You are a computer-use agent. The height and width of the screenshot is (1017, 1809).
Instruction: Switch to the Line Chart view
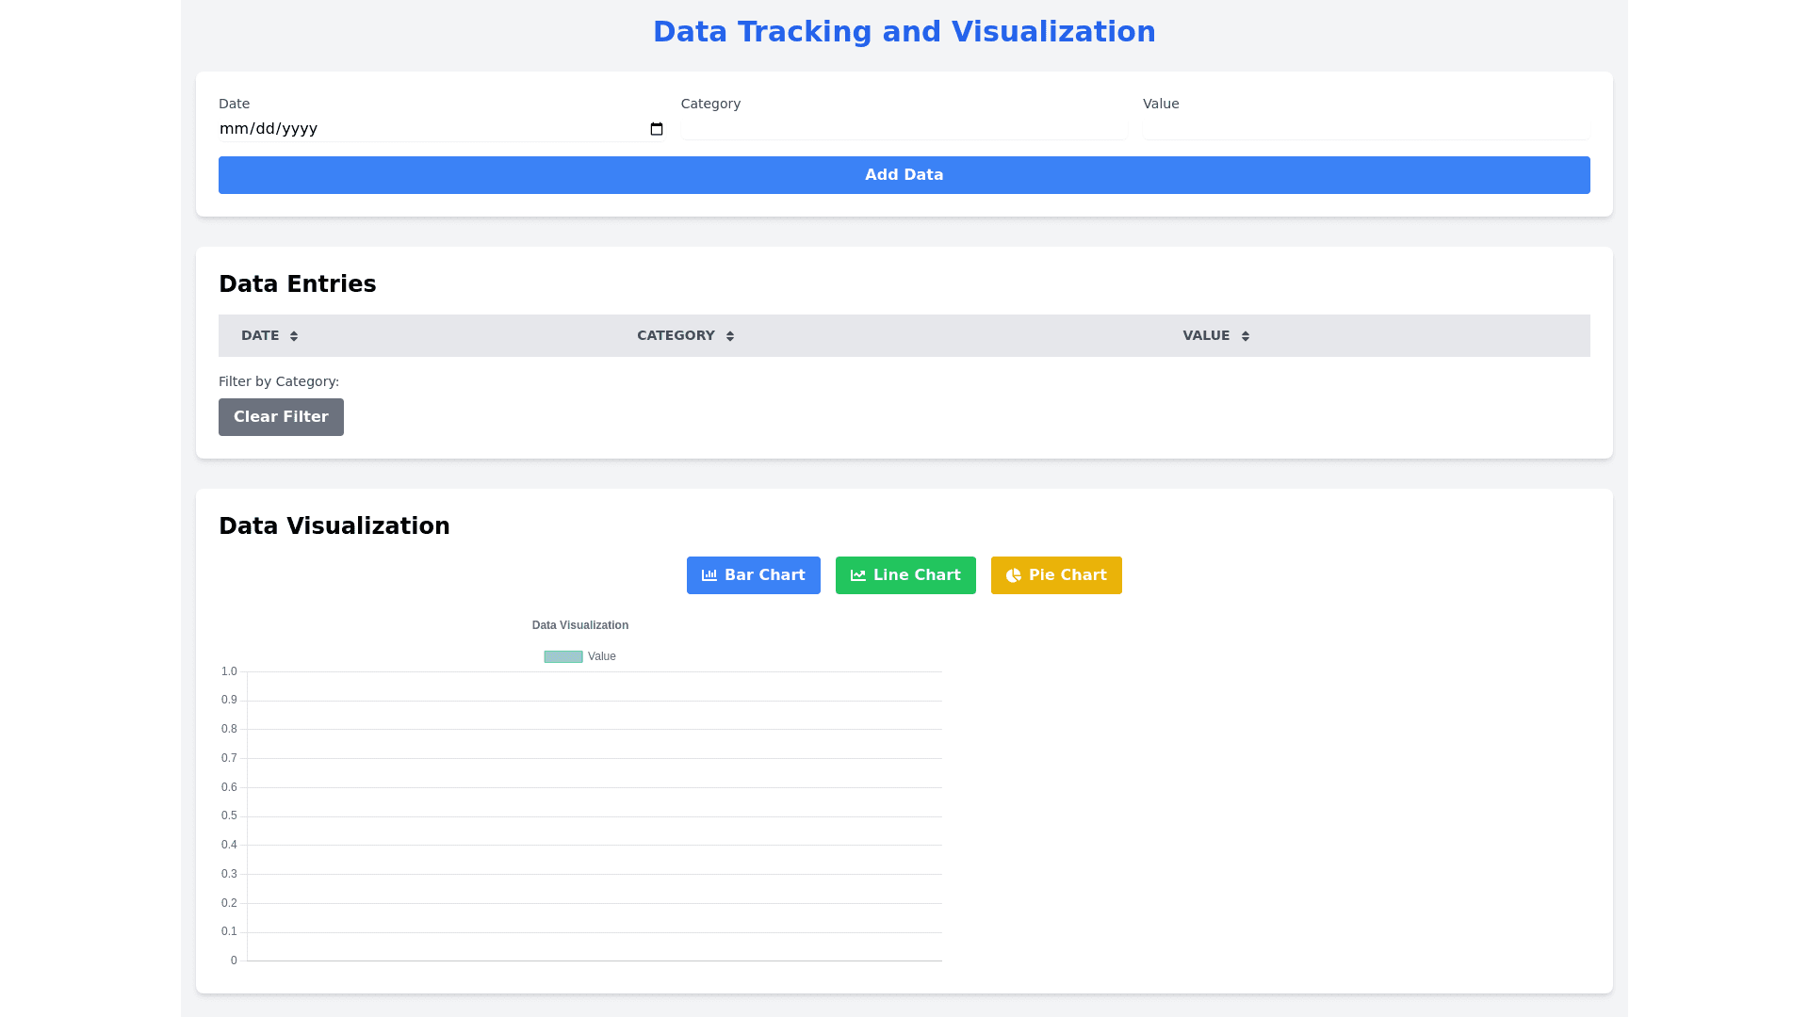916,575
